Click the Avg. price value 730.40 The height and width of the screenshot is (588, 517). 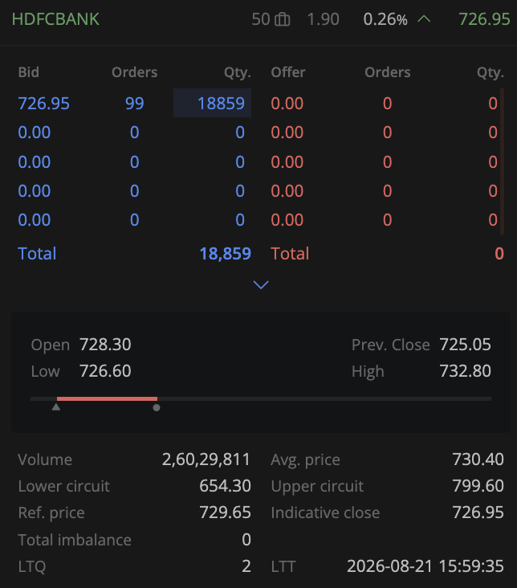[x=478, y=459]
